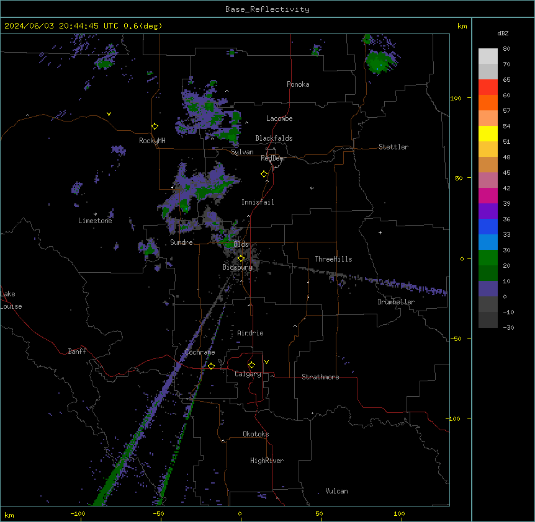Click the 45 value on dBZ legend

click(x=506, y=173)
